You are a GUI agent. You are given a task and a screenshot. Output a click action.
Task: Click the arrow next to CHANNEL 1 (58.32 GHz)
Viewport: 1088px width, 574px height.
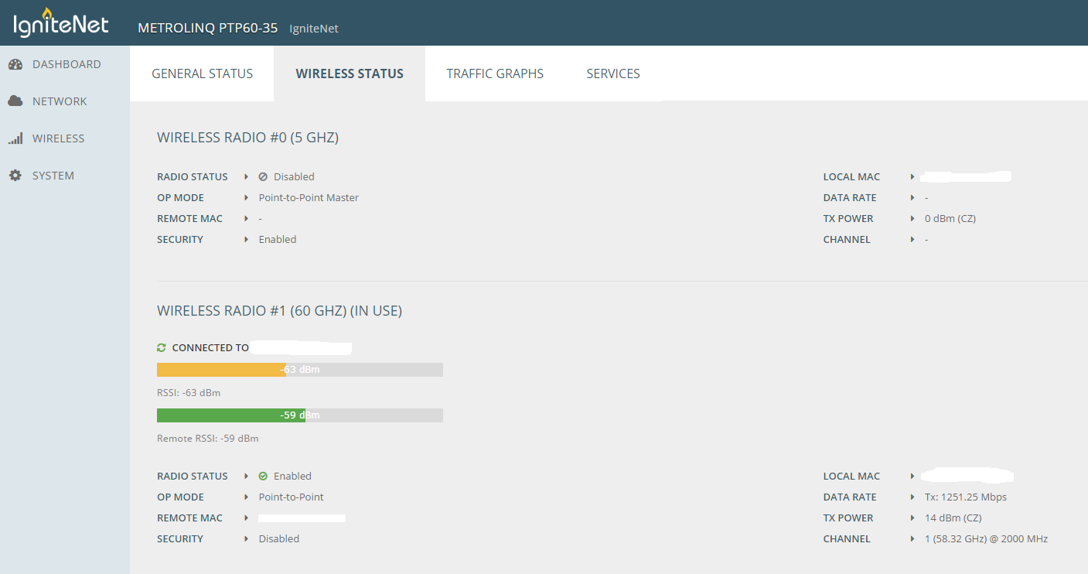tap(913, 539)
